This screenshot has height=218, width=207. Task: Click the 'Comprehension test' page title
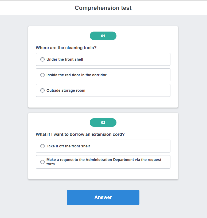click(103, 8)
